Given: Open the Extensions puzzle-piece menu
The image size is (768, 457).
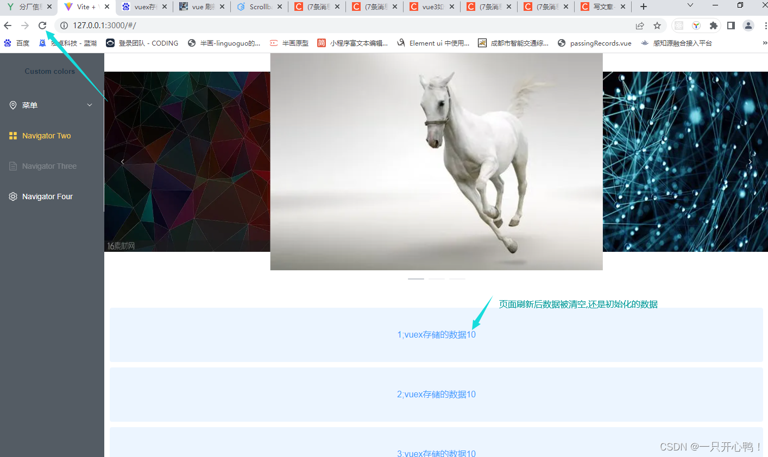Looking at the screenshot, I should pos(714,26).
